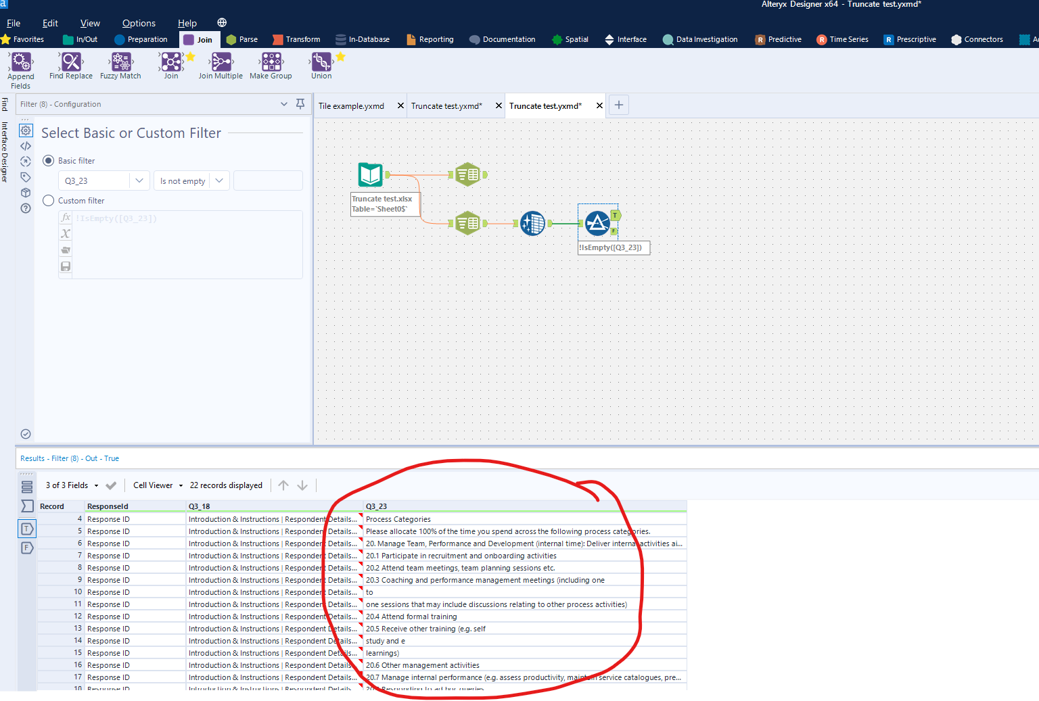Screen dimensions: 1039x701
Task: Select the Union tool
Action: point(321,66)
